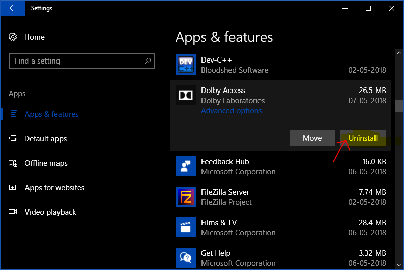Click the FileZilla Server app icon
This screenshot has height=270, width=404.
[x=186, y=197]
